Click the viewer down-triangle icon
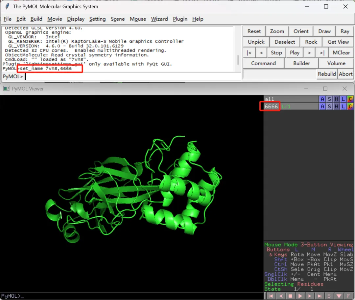Viewport: 355px width, 300px height. (x=339, y=296)
